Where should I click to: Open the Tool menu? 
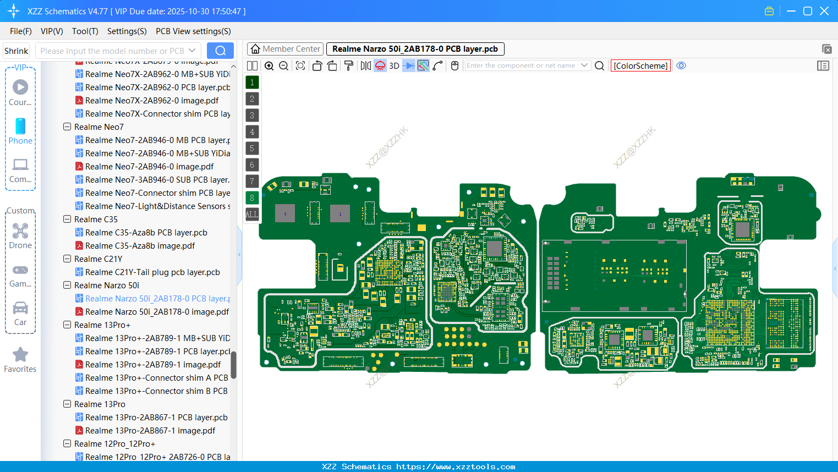pos(85,31)
